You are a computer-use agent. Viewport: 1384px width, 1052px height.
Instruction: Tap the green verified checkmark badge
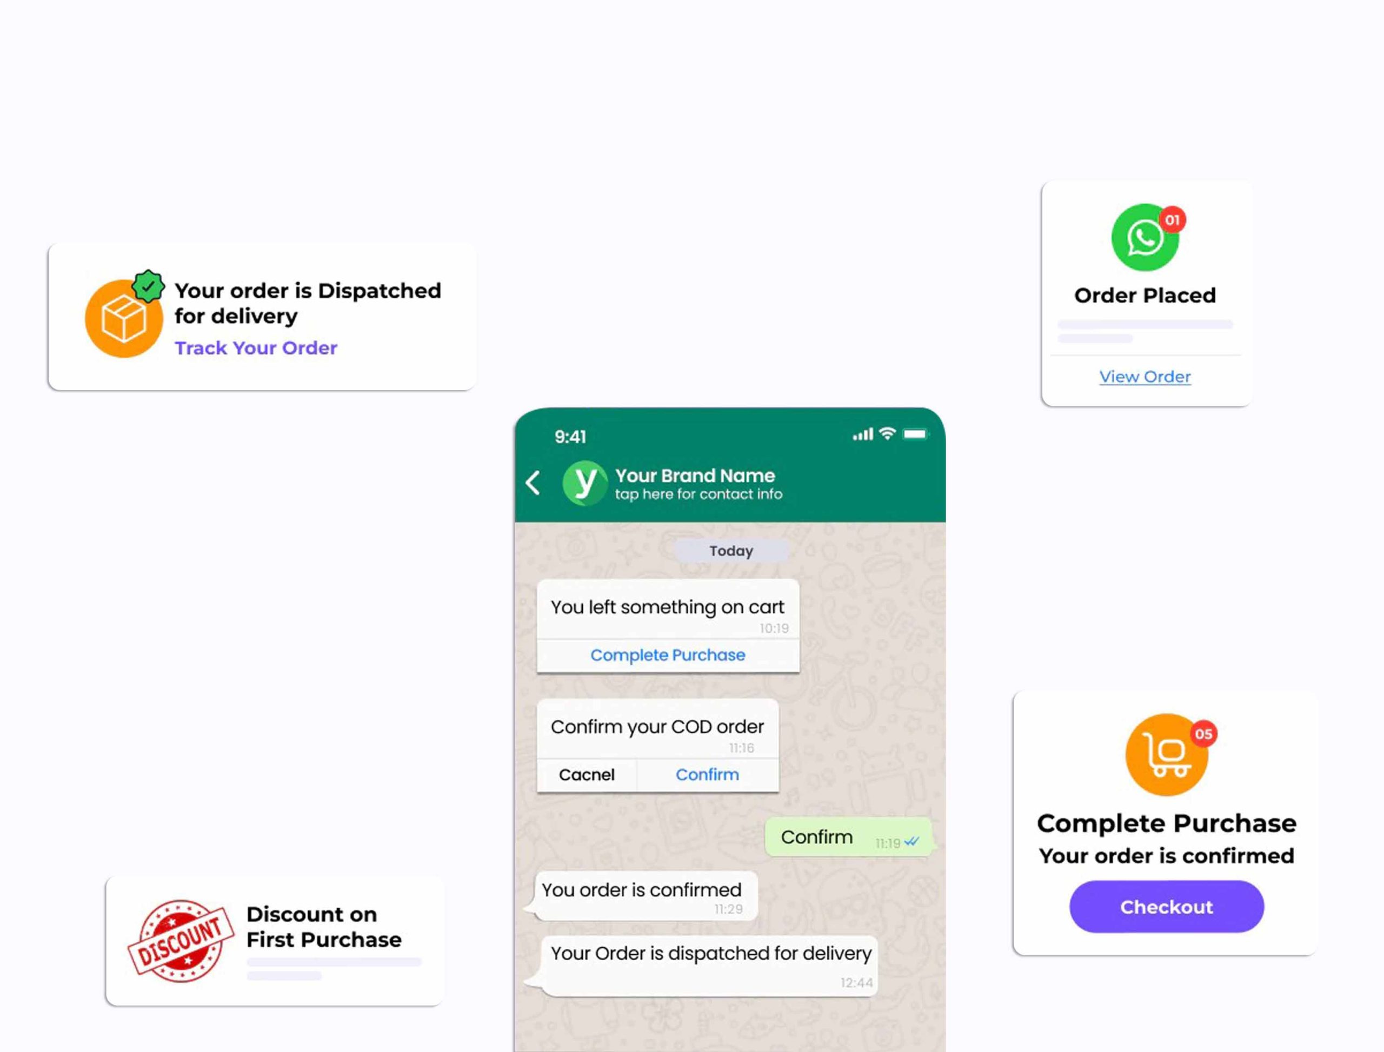coord(149,287)
